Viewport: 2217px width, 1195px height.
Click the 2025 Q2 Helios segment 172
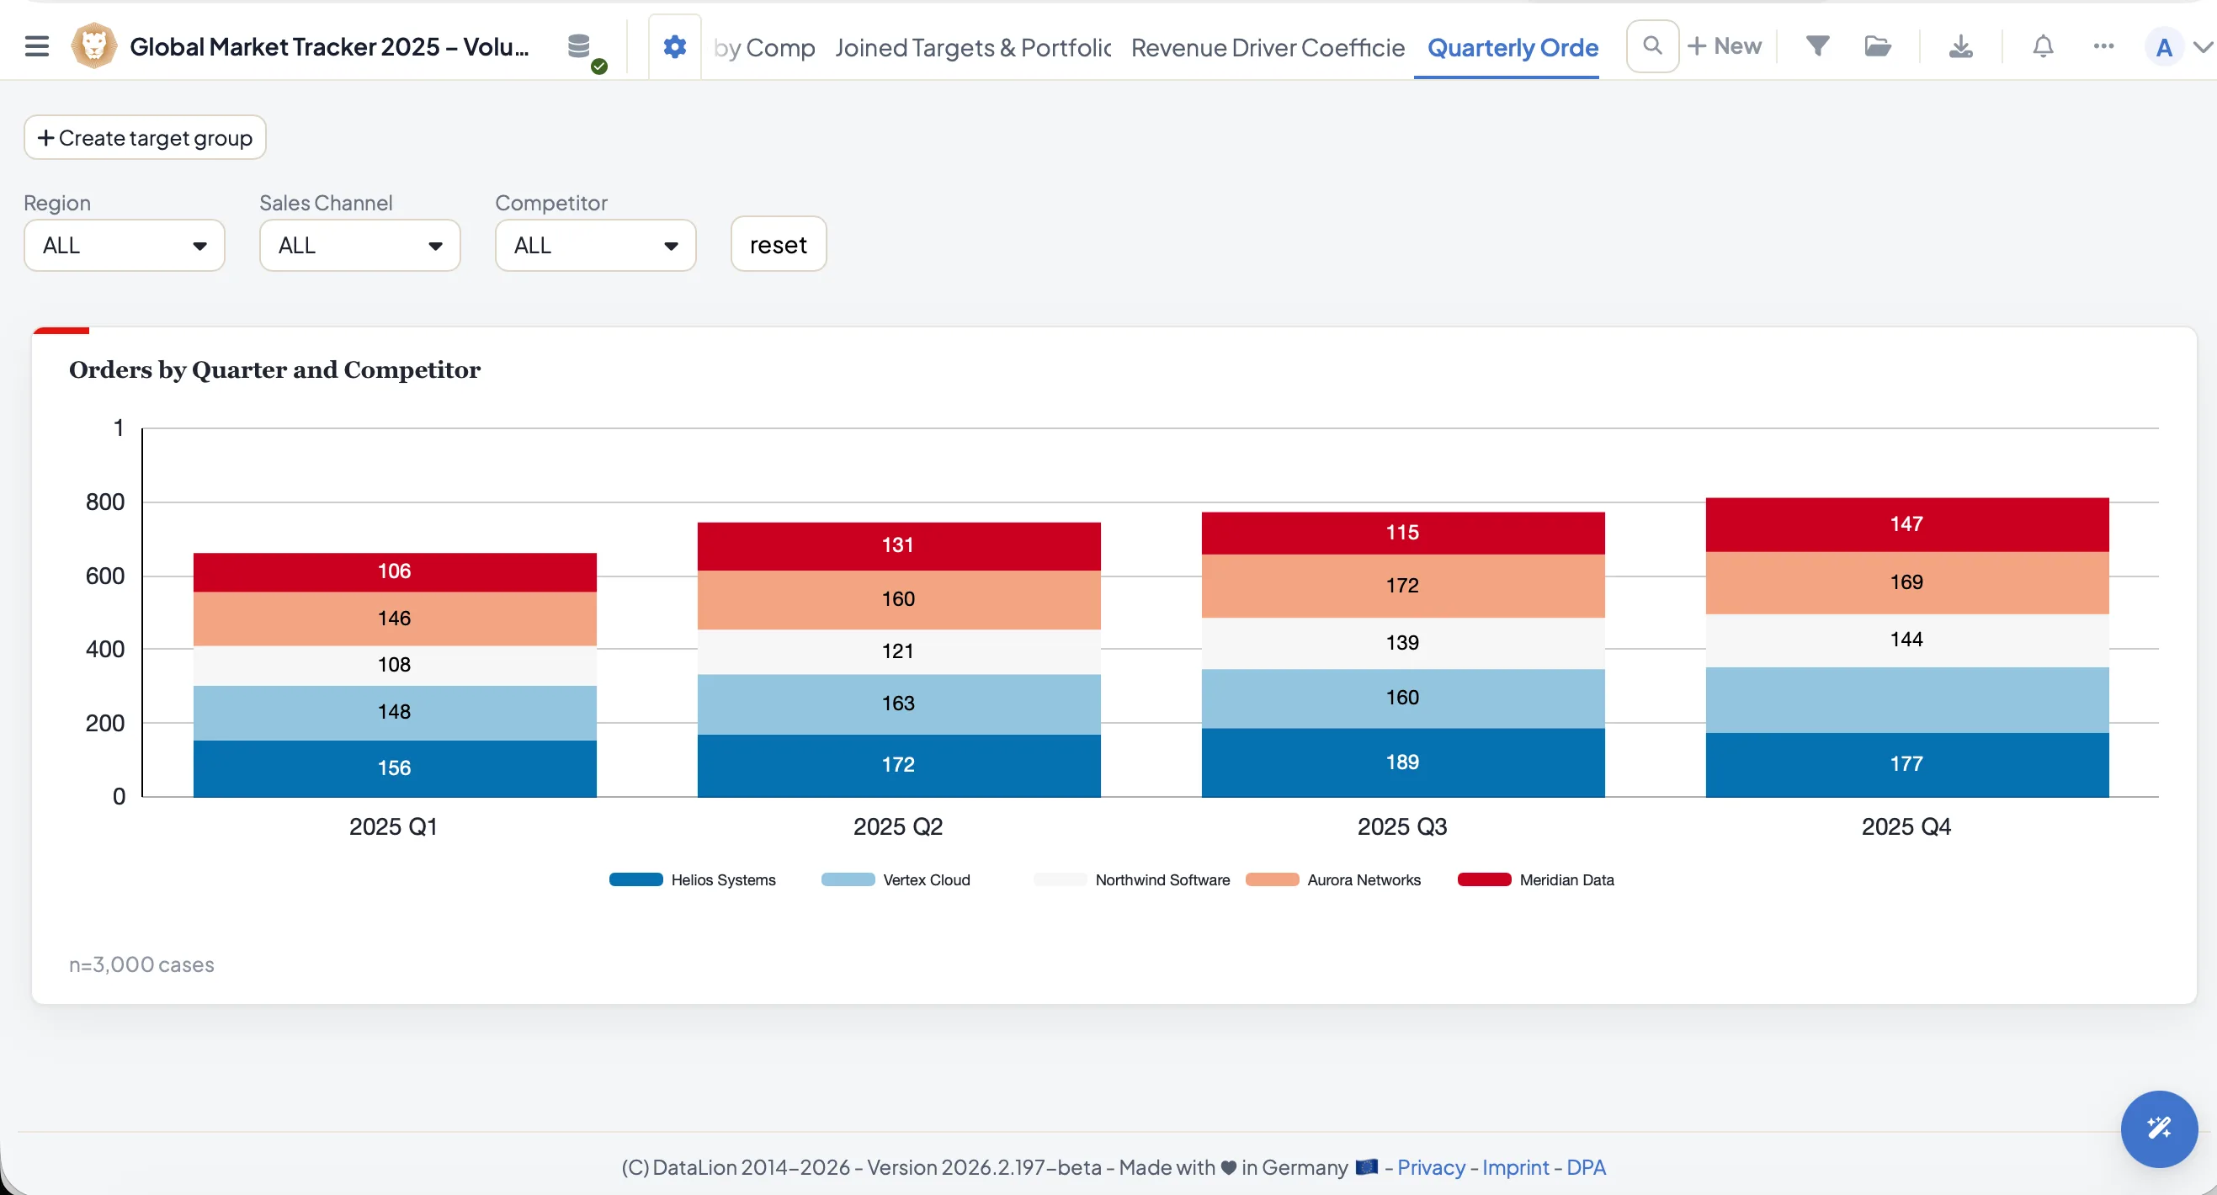(899, 765)
